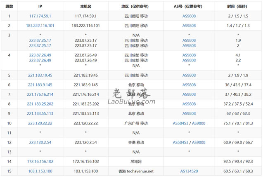Click AS134520 link in hop 15 row

(x=189, y=171)
